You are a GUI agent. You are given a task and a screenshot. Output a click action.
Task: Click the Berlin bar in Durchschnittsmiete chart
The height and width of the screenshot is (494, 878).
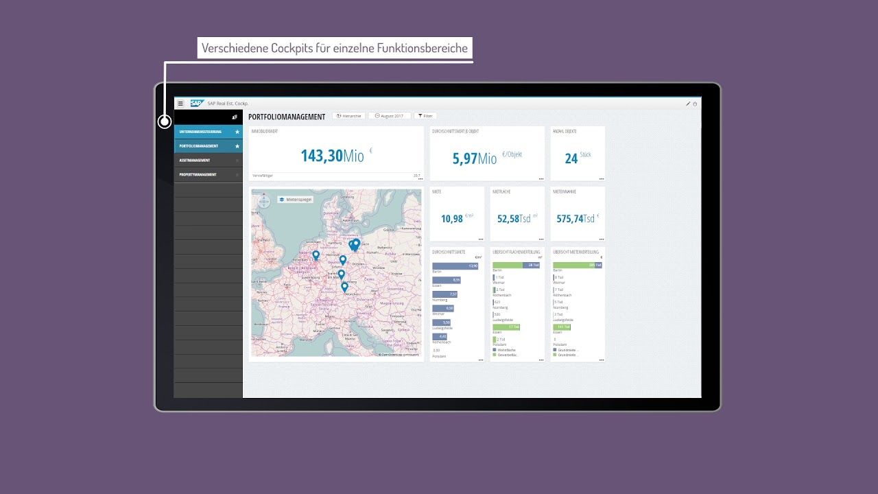click(455, 266)
